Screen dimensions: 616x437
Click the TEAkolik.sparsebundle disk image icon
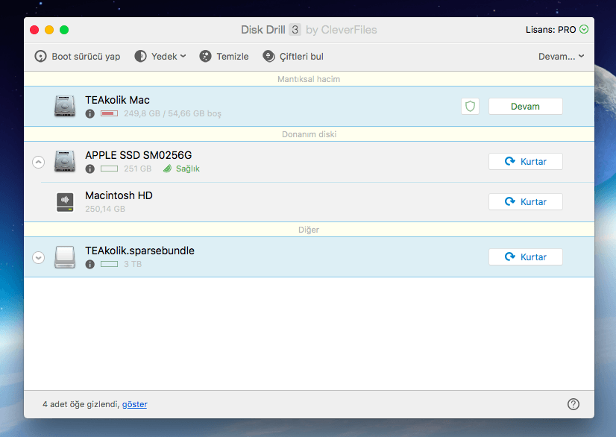click(x=65, y=257)
